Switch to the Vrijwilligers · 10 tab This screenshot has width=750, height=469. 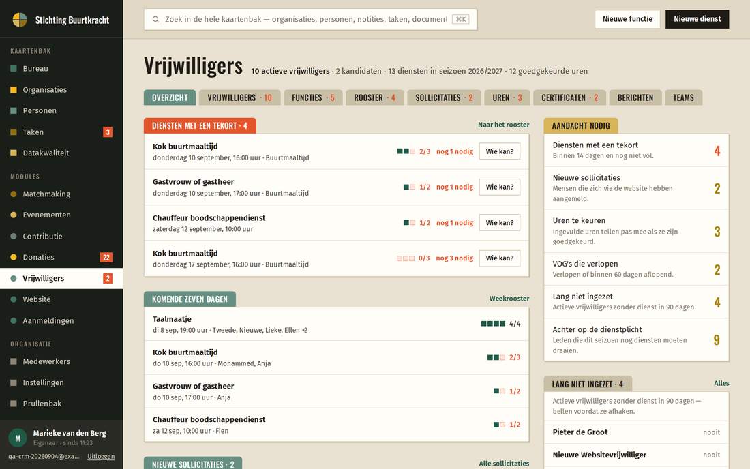(239, 97)
